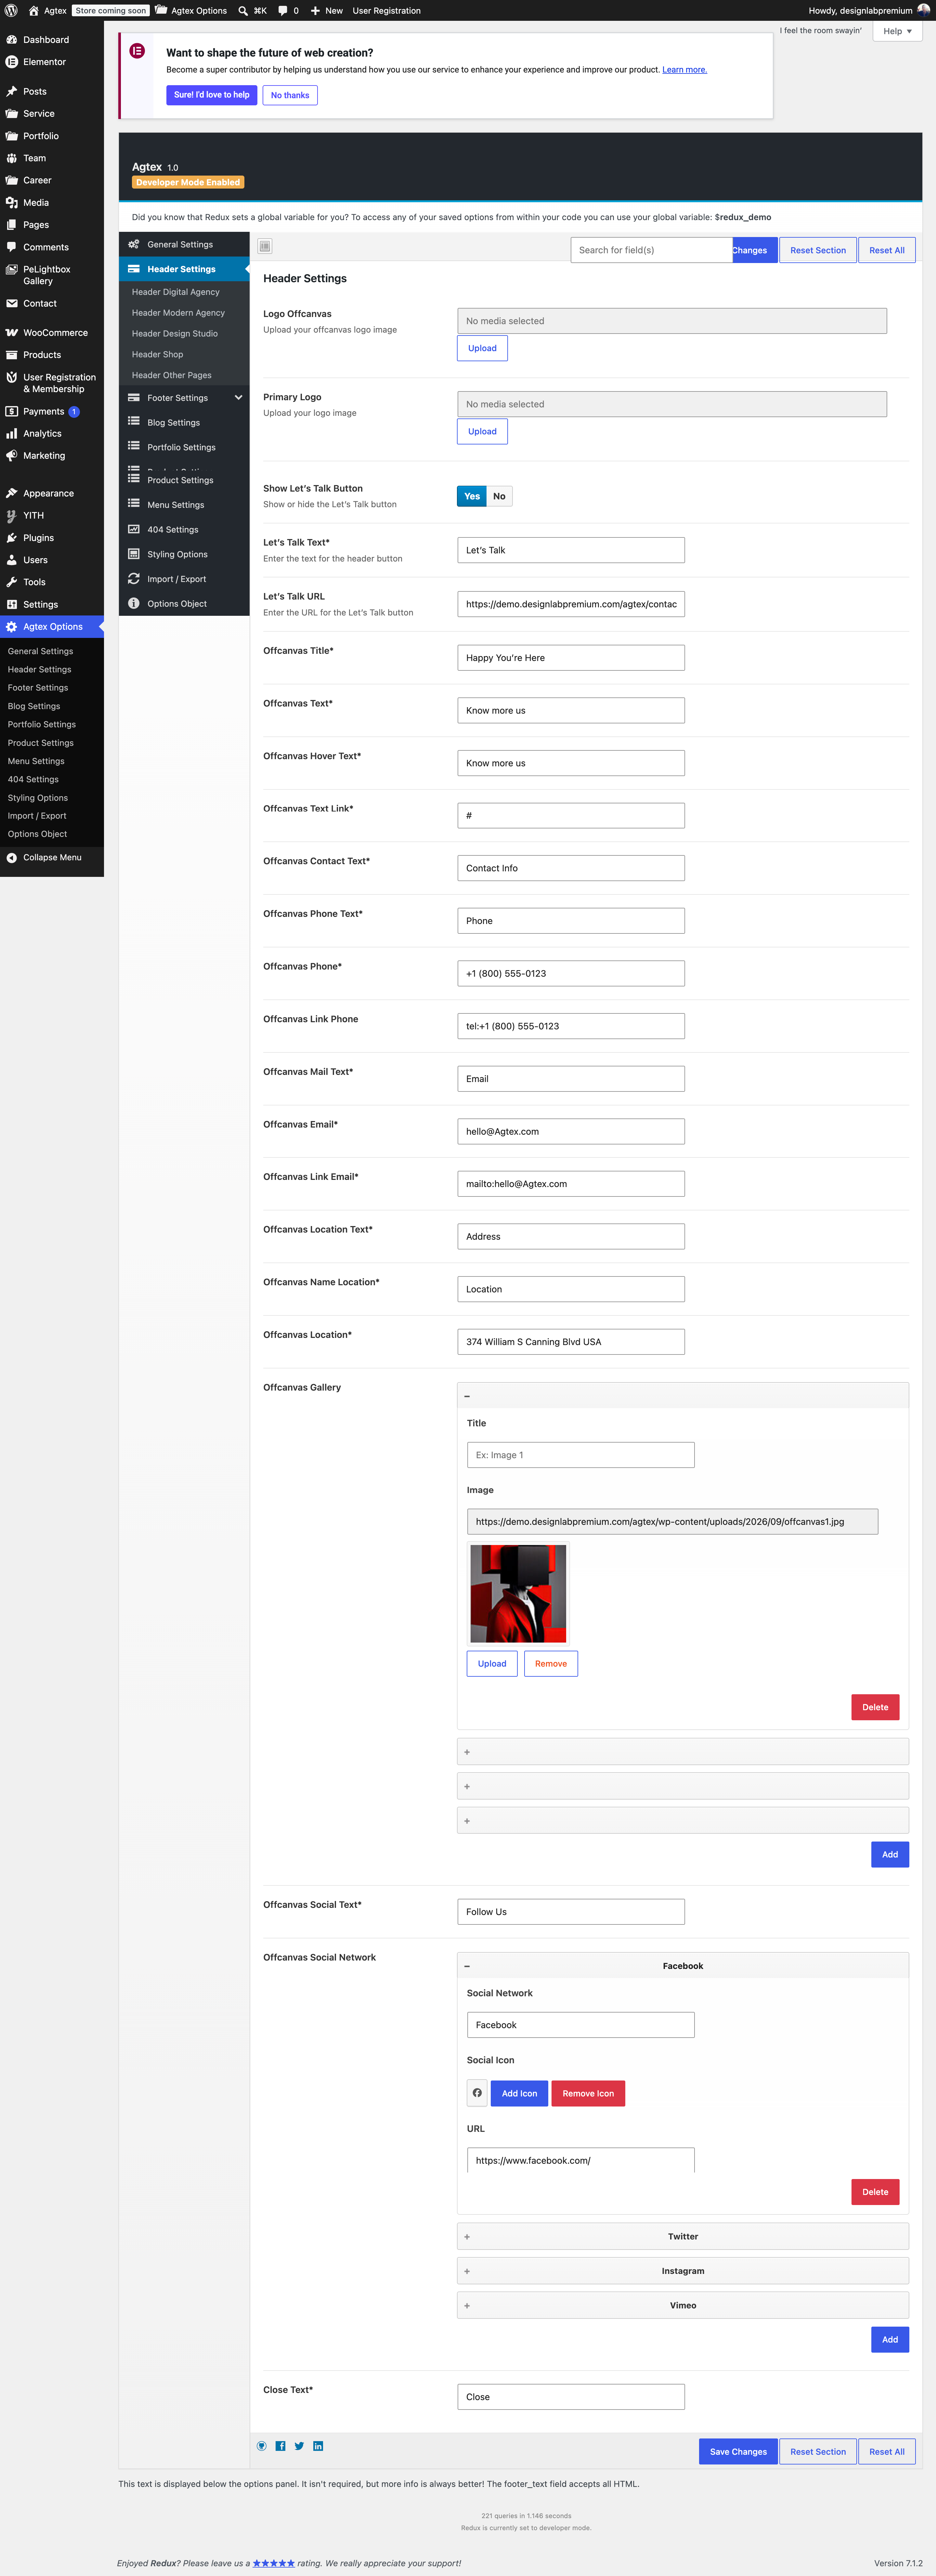Click the offcanvas gallery image thumbnail
The image size is (936, 2576).
(518, 1594)
